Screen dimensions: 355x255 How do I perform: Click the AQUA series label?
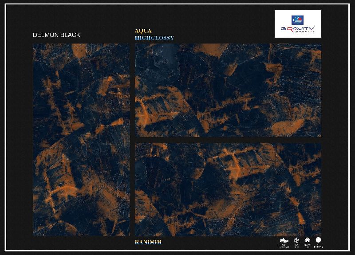(143, 31)
